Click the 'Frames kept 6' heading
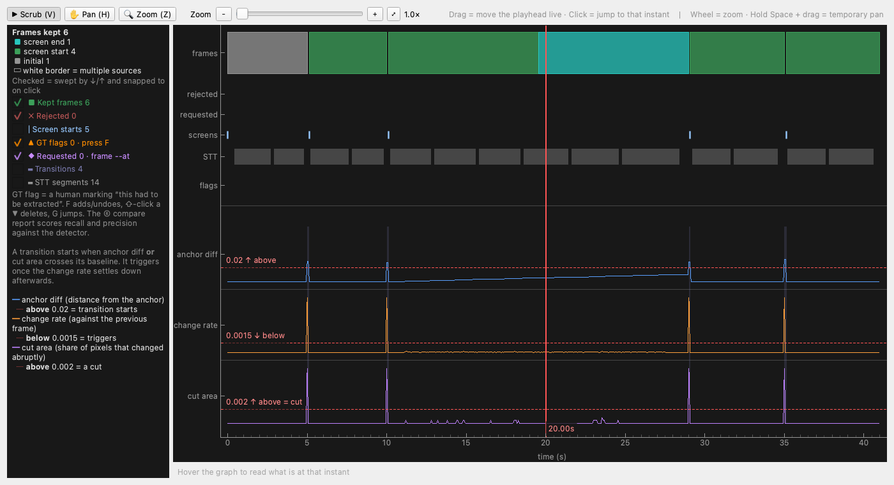The image size is (894, 485). (x=40, y=32)
